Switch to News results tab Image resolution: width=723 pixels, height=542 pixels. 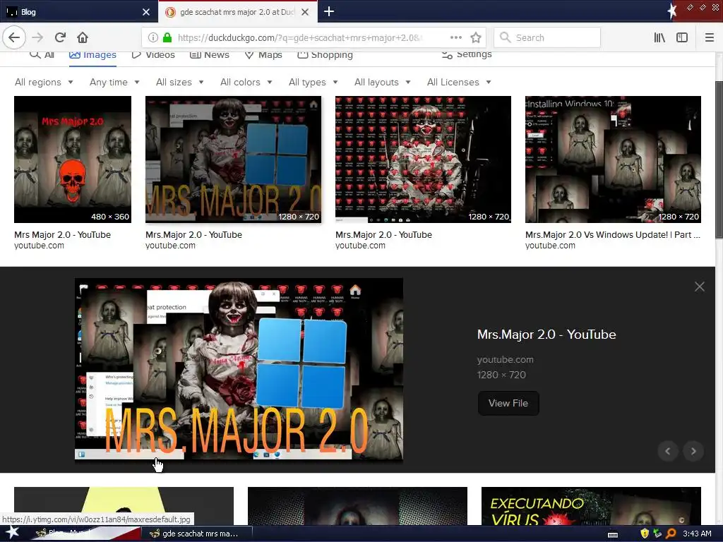210,55
